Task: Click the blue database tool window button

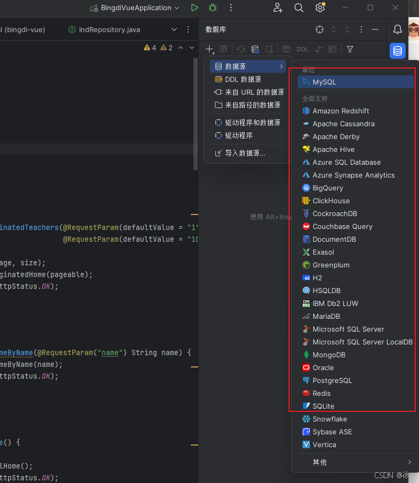Action: point(398,50)
